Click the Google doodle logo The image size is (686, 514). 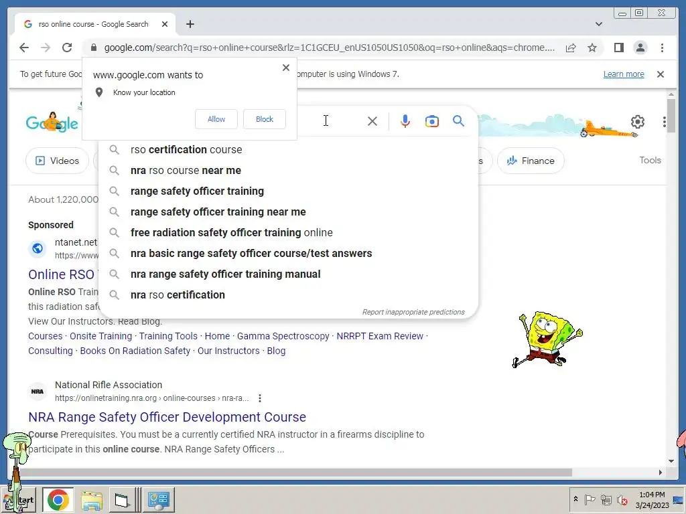52,122
